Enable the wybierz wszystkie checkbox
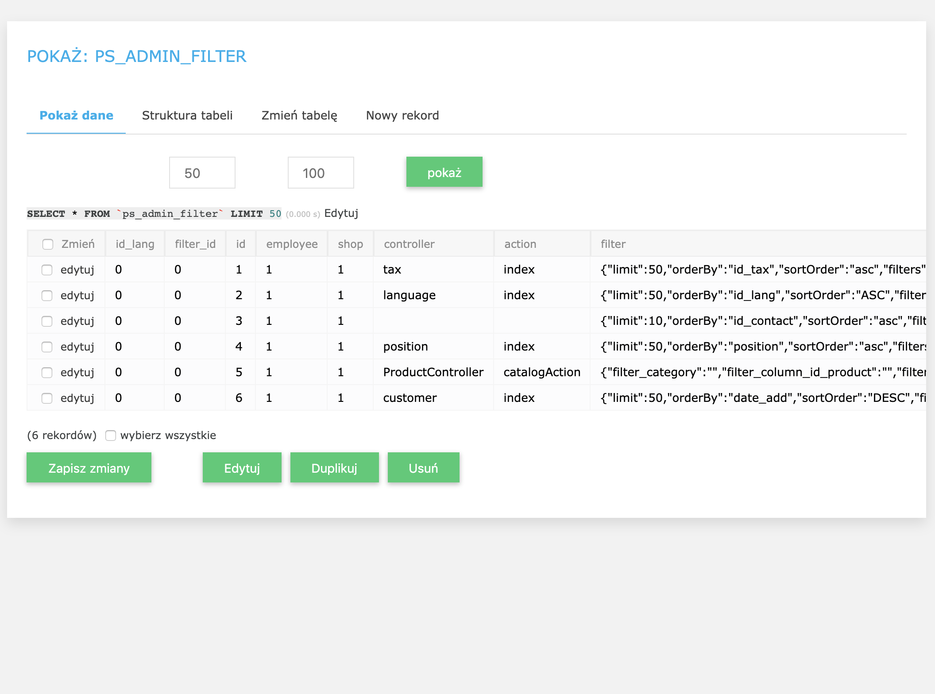 [111, 436]
